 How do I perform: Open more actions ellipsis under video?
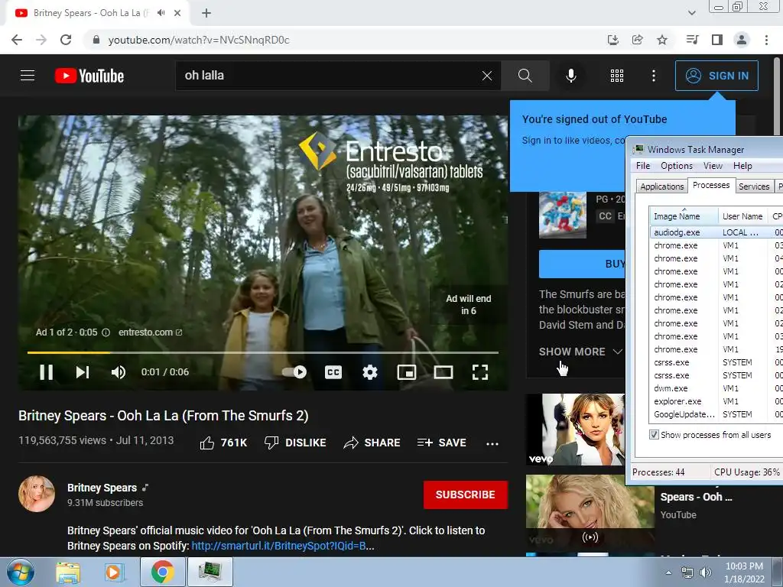point(492,444)
